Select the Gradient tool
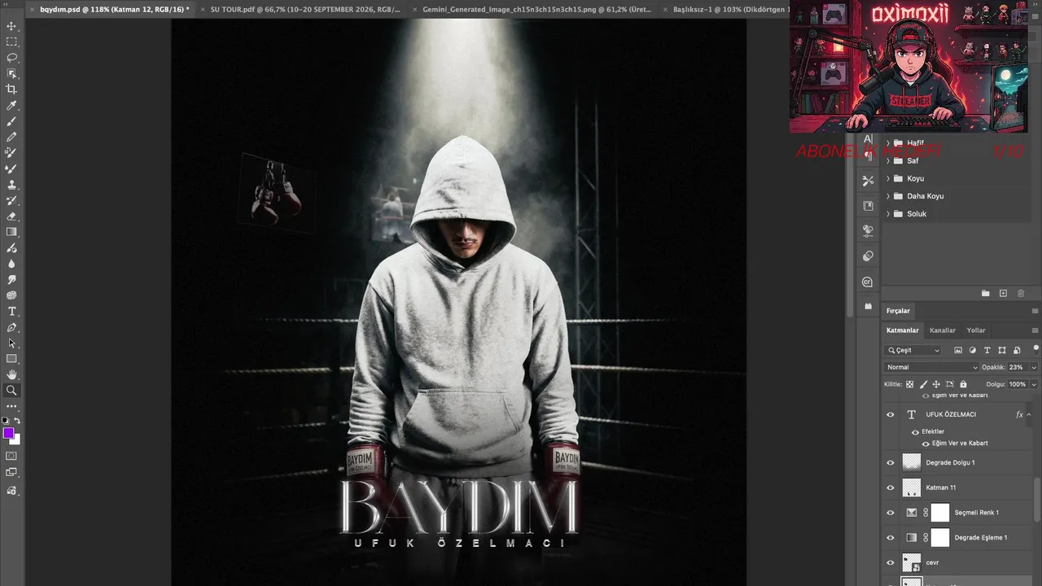Viewport: 1042px width, 586px height. click(x=11, y=232)
